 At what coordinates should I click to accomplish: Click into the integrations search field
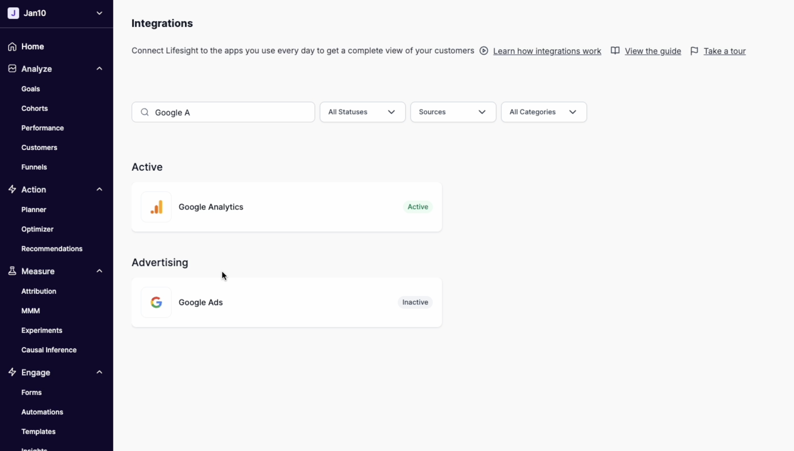tap(229, 112)
